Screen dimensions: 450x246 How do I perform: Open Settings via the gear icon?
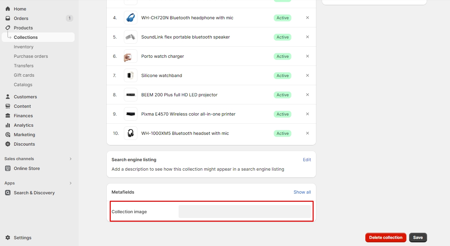pos(8,238)
